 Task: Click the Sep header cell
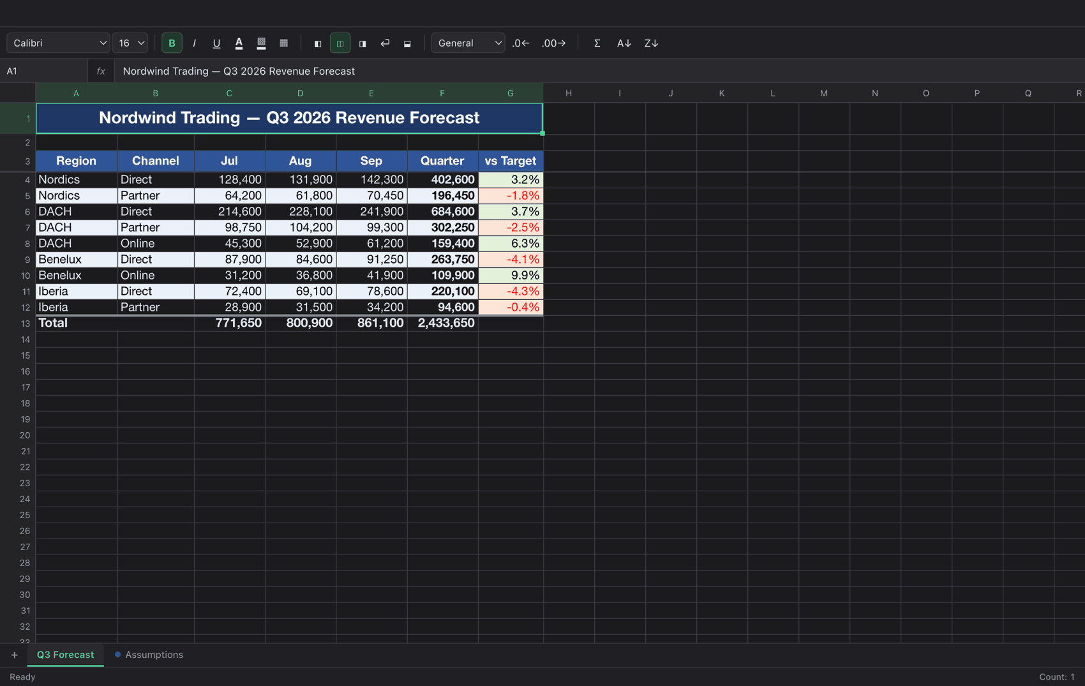371,161
